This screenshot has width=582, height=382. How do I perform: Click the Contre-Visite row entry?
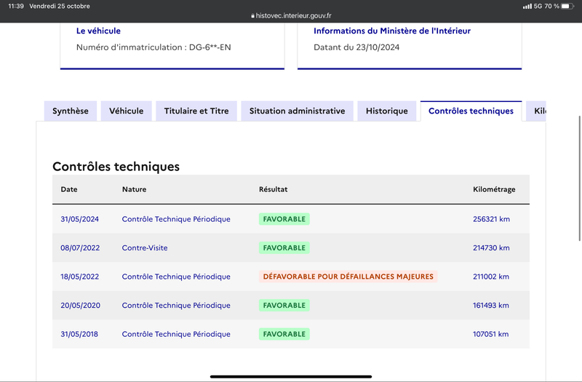145,248
